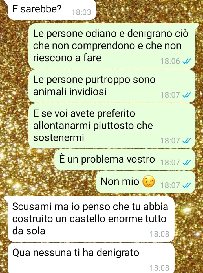Tap the 'castello enorme' received message
The height and width of the screenshot is (273, 203).
tap(91, 219)
